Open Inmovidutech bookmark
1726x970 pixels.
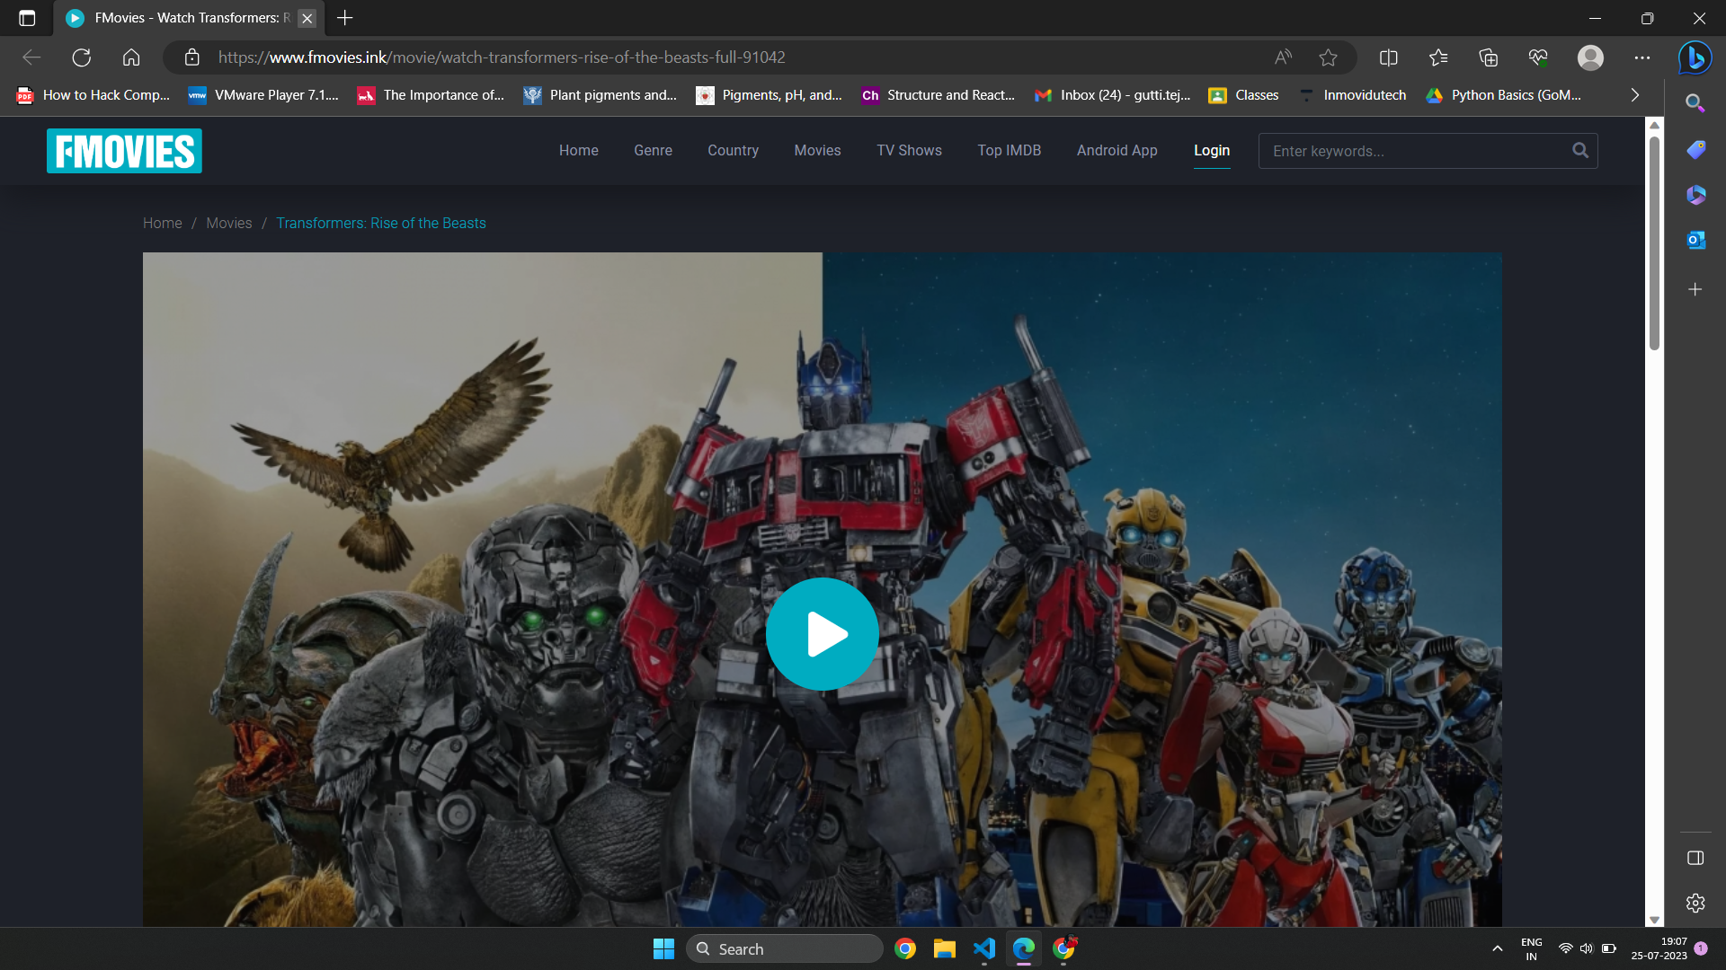click(1352, 95)
